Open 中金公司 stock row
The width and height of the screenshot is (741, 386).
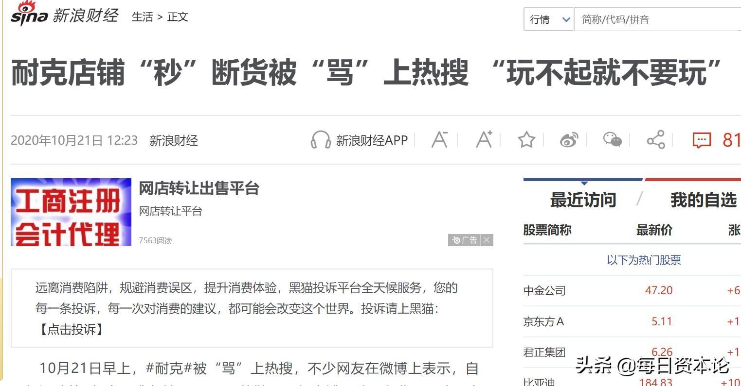(x=632, y=290)
